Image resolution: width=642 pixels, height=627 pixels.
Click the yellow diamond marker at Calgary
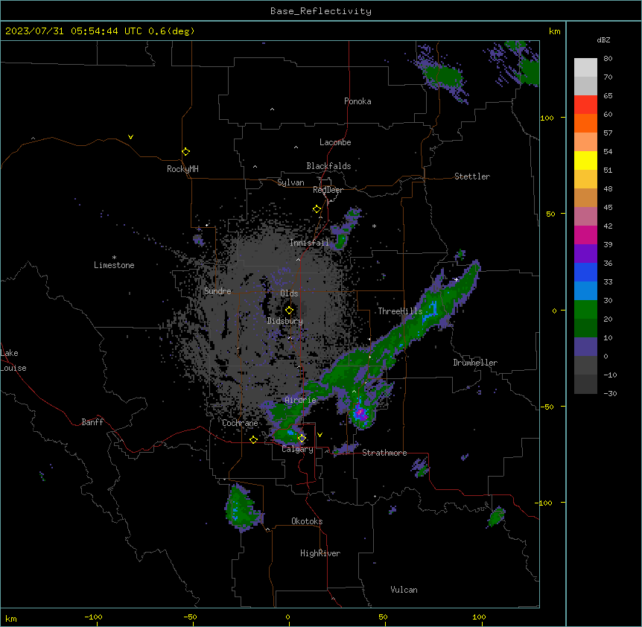tap(302, 439)
